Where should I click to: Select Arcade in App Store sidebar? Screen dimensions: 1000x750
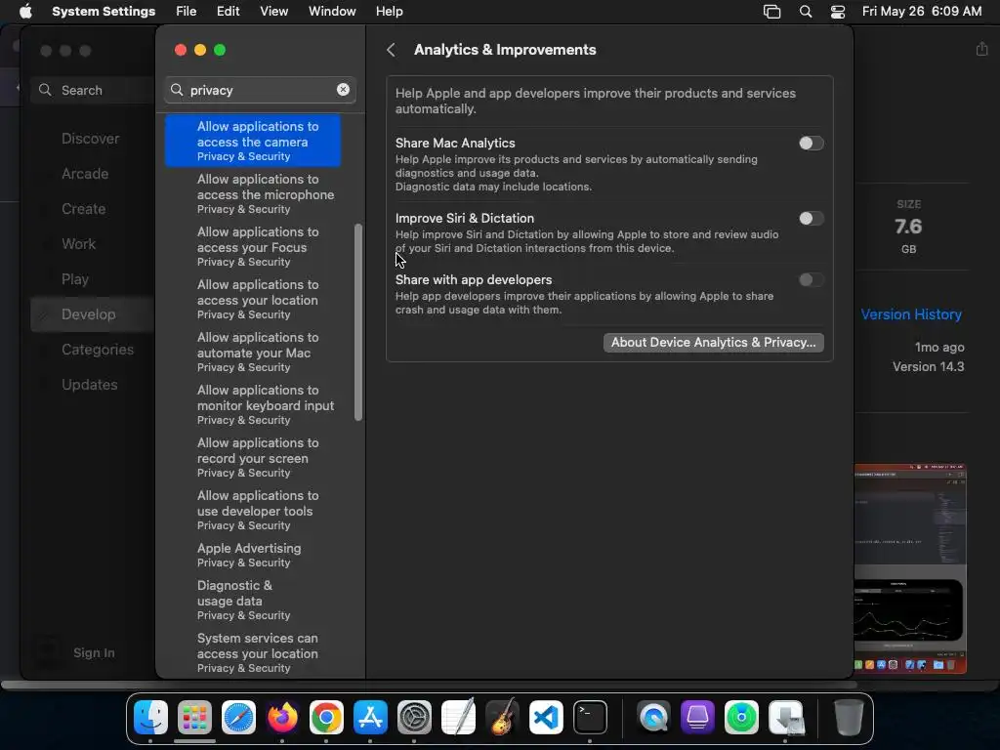[85, 174]
